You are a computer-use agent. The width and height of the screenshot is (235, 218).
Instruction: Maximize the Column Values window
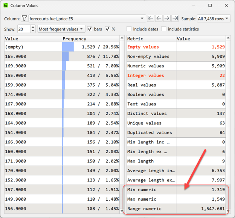pos(210,6)
